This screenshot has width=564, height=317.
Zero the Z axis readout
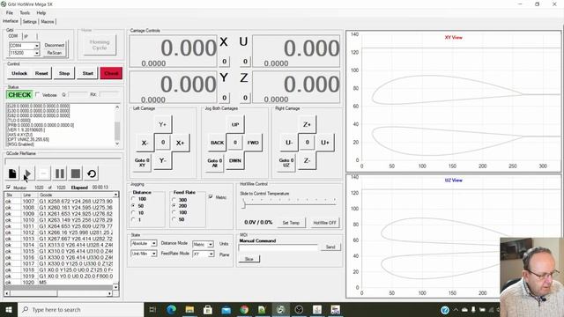coord(245,98)
